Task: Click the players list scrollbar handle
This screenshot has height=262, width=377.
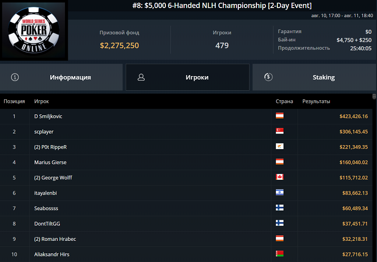Action: click(x=373, y=96)
